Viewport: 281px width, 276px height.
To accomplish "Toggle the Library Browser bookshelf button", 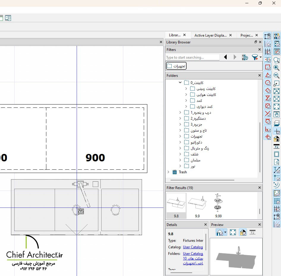I will coord(277,36).
